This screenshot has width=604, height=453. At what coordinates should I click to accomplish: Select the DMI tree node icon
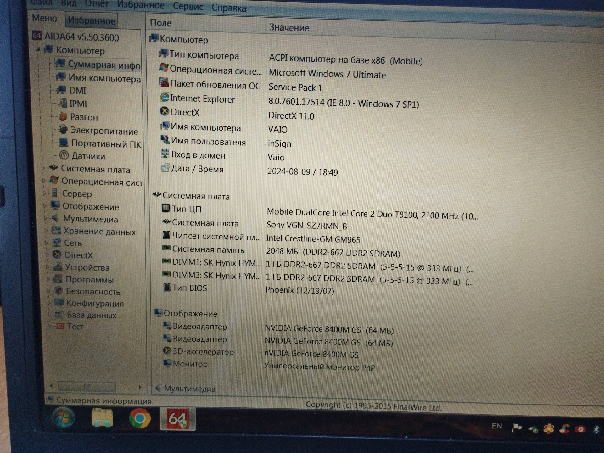point(61,90)
